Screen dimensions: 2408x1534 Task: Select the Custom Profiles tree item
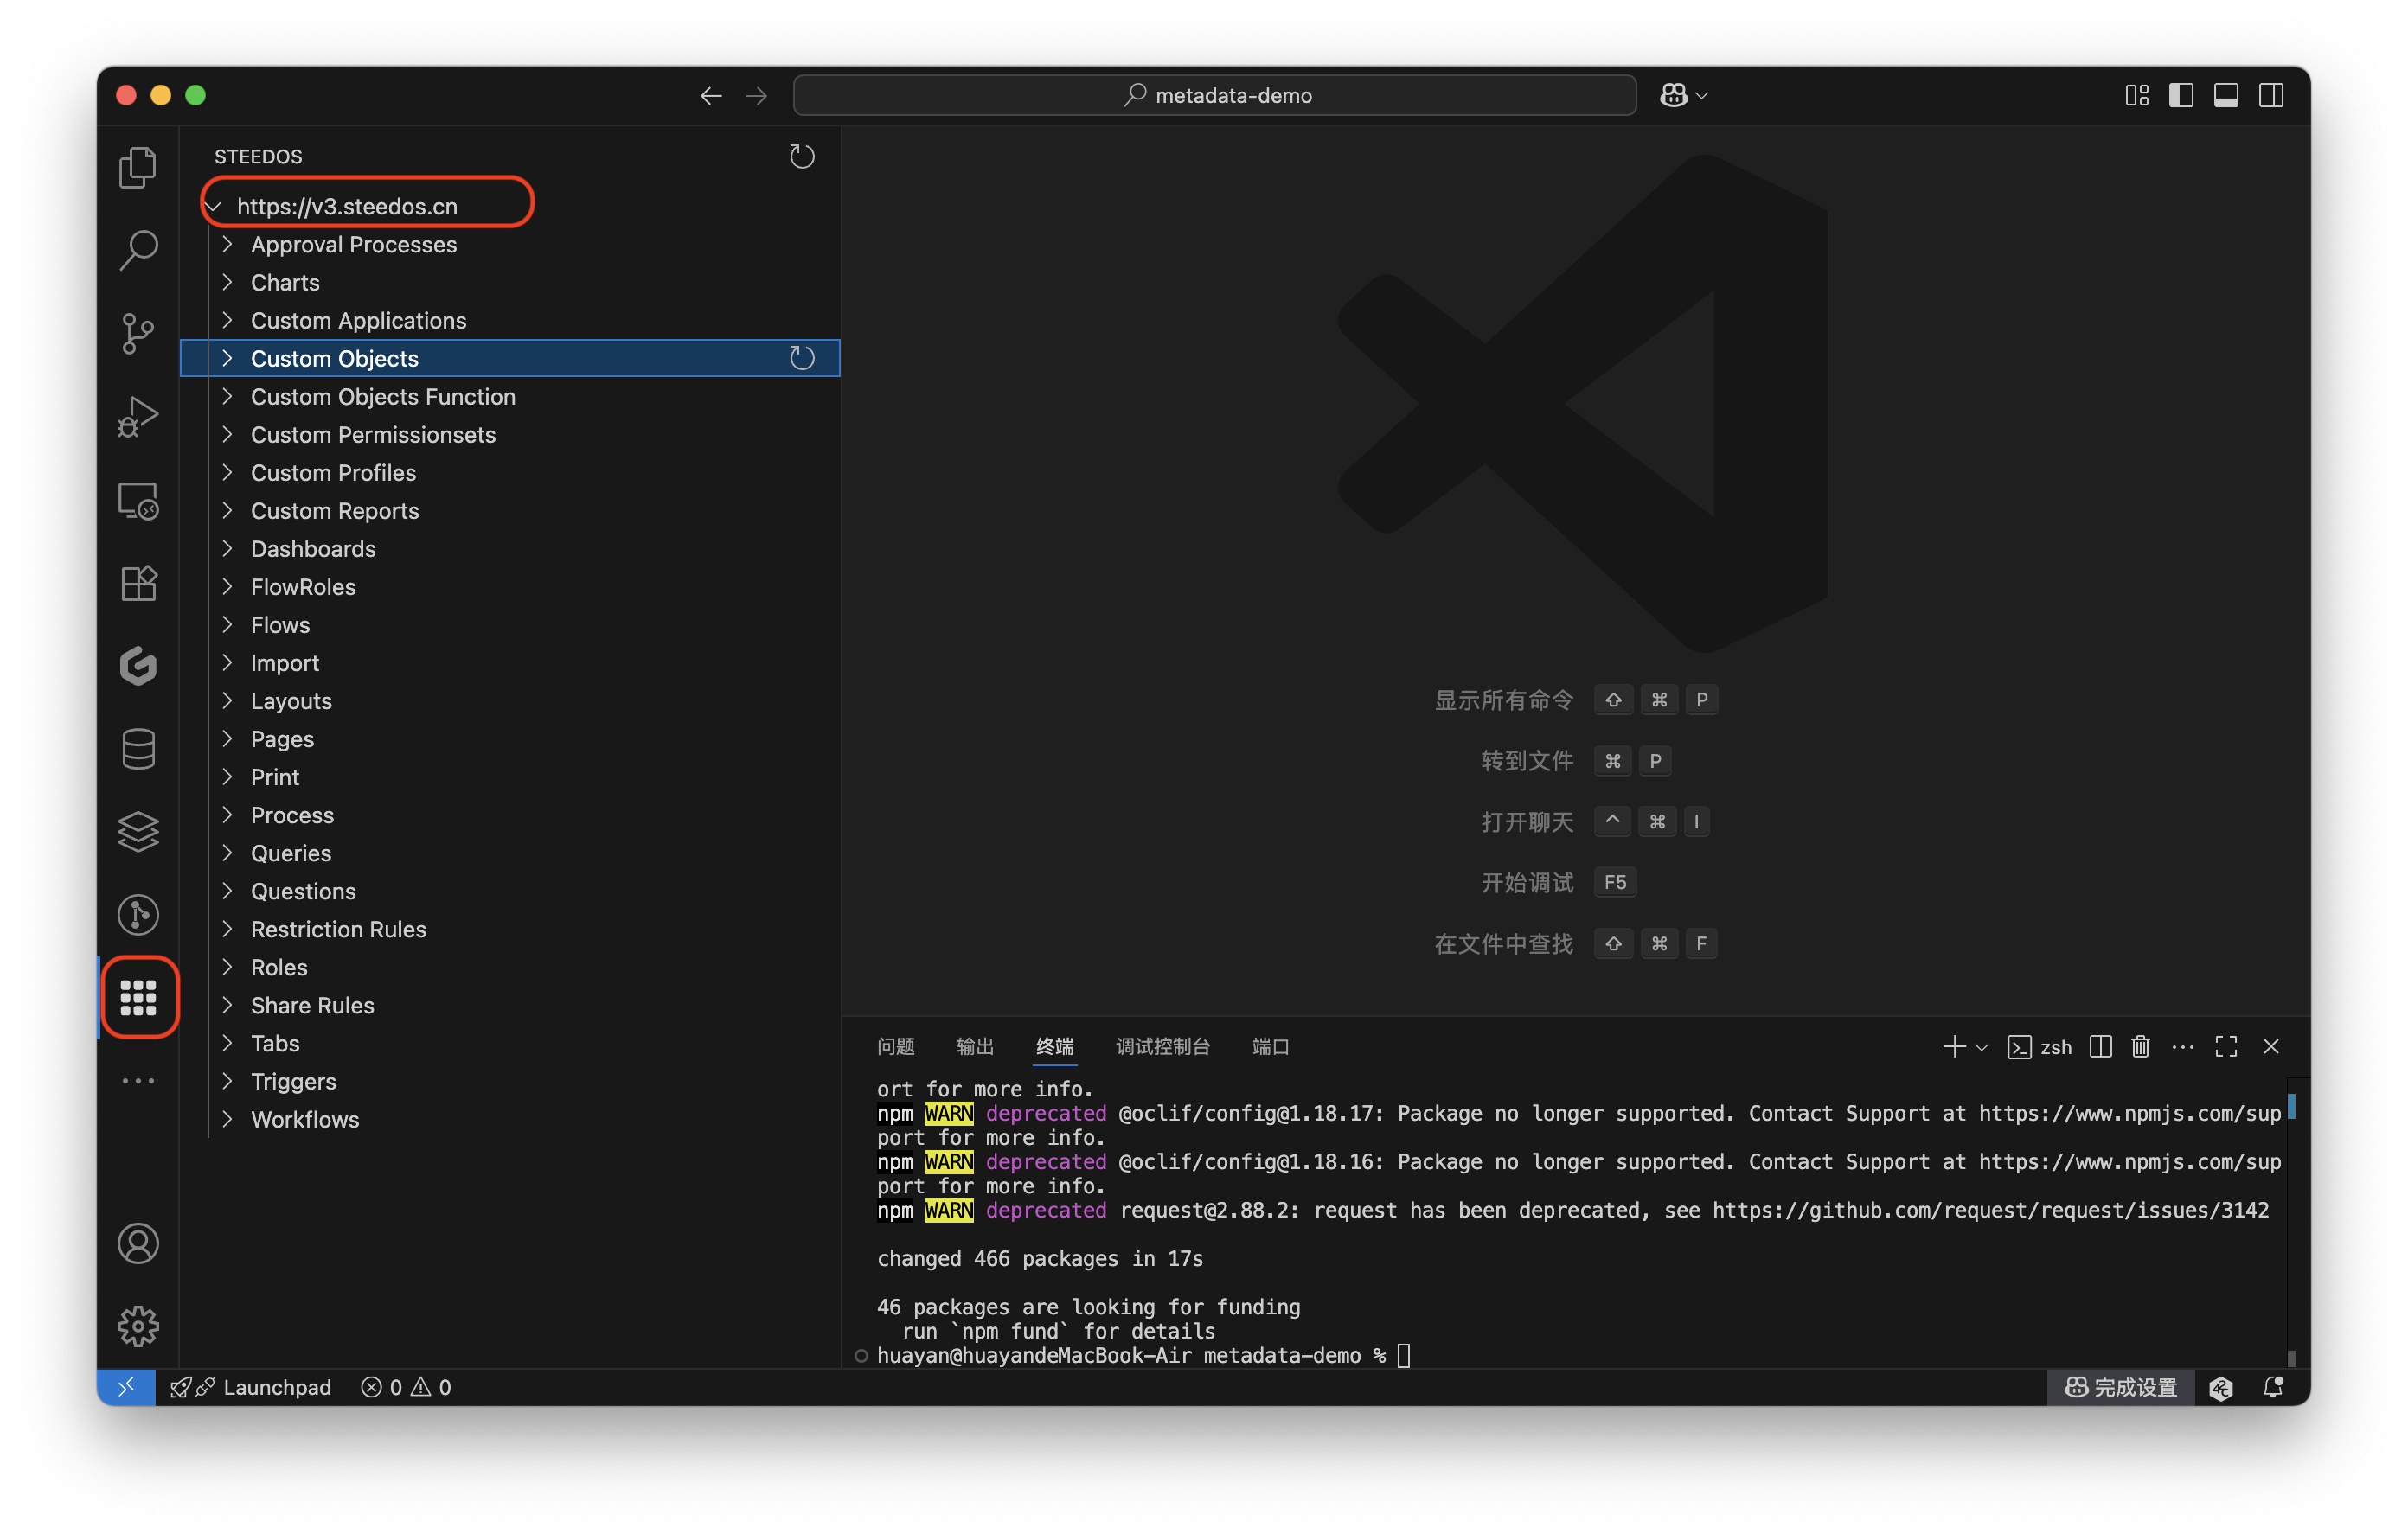click(510, 472)
